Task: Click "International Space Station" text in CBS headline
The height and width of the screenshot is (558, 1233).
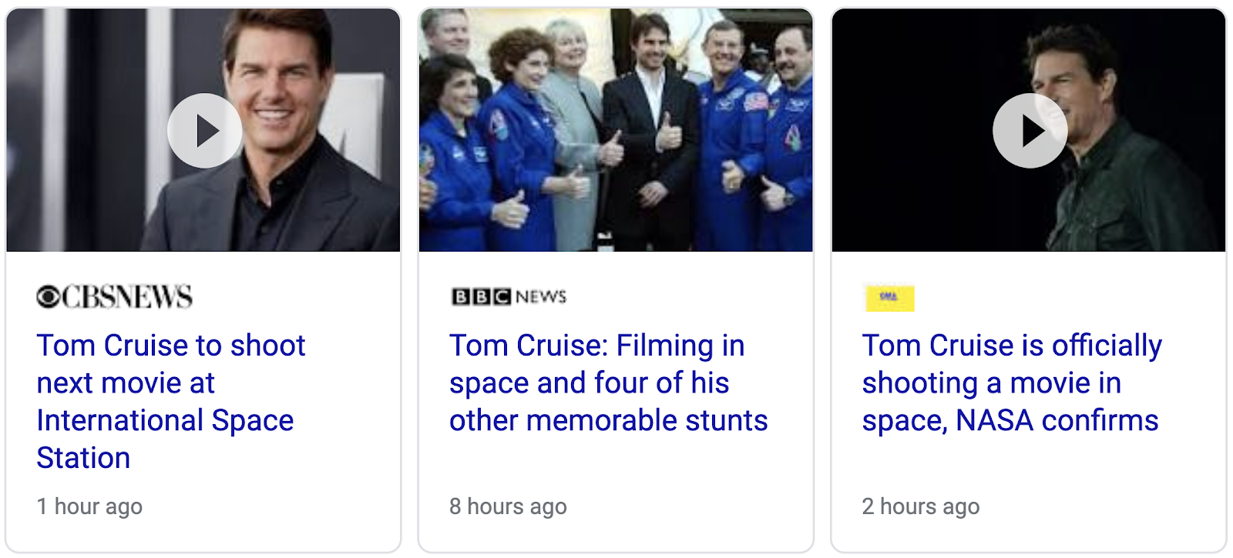Action: pos(165,421)
